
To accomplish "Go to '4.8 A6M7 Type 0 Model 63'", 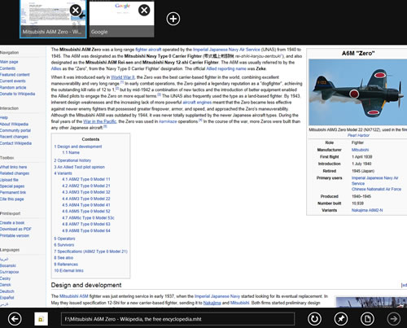I will point(86,224).
